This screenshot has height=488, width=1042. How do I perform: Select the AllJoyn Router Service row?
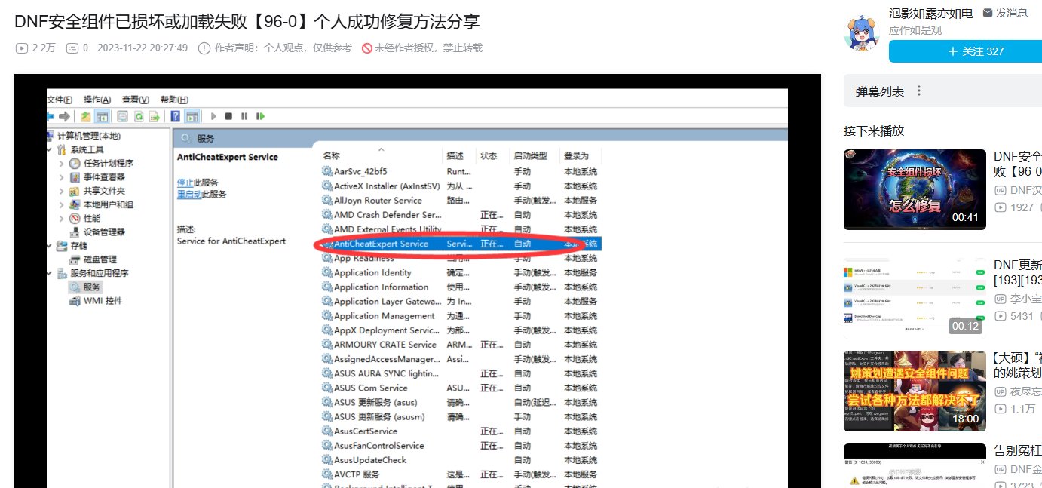461,201
